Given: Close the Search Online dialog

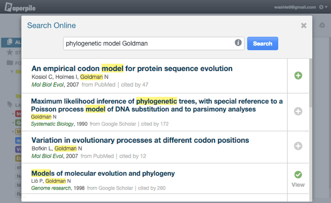Looking at the screenshot, I should click(x=304, y=25).
